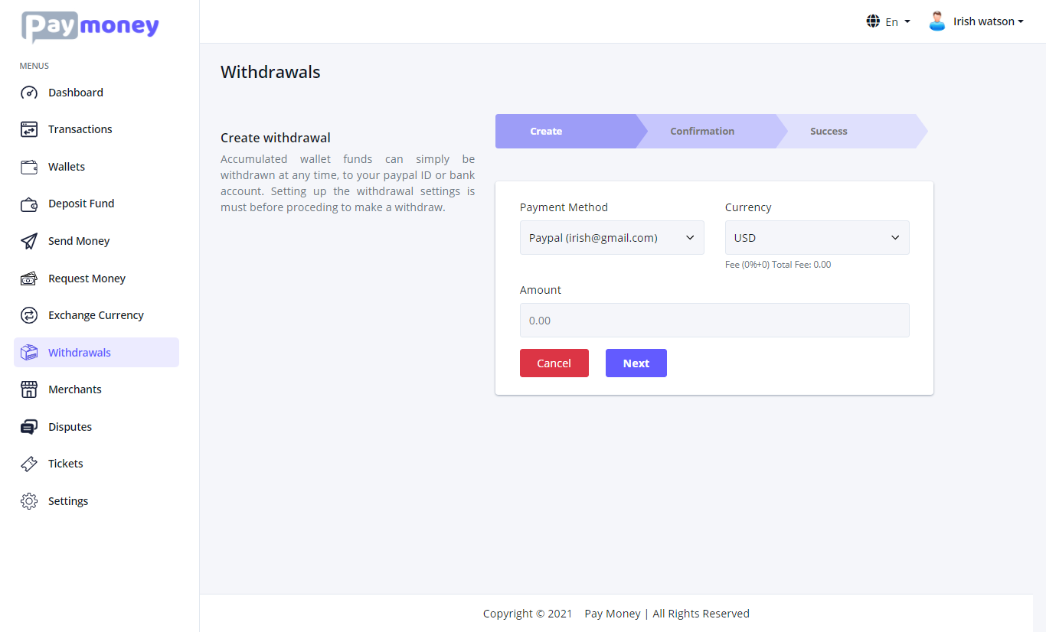Click the globe language icon

click(873, 21)
